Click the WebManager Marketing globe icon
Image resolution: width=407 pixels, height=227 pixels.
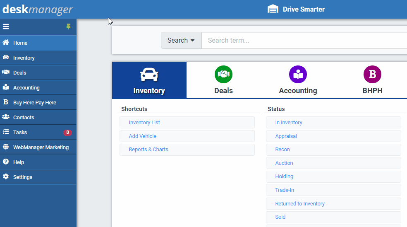tap(6, 147)
